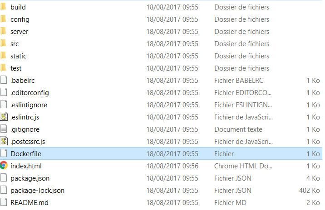
Task: Click the build folder icon
Action: [x=4, y=7]
